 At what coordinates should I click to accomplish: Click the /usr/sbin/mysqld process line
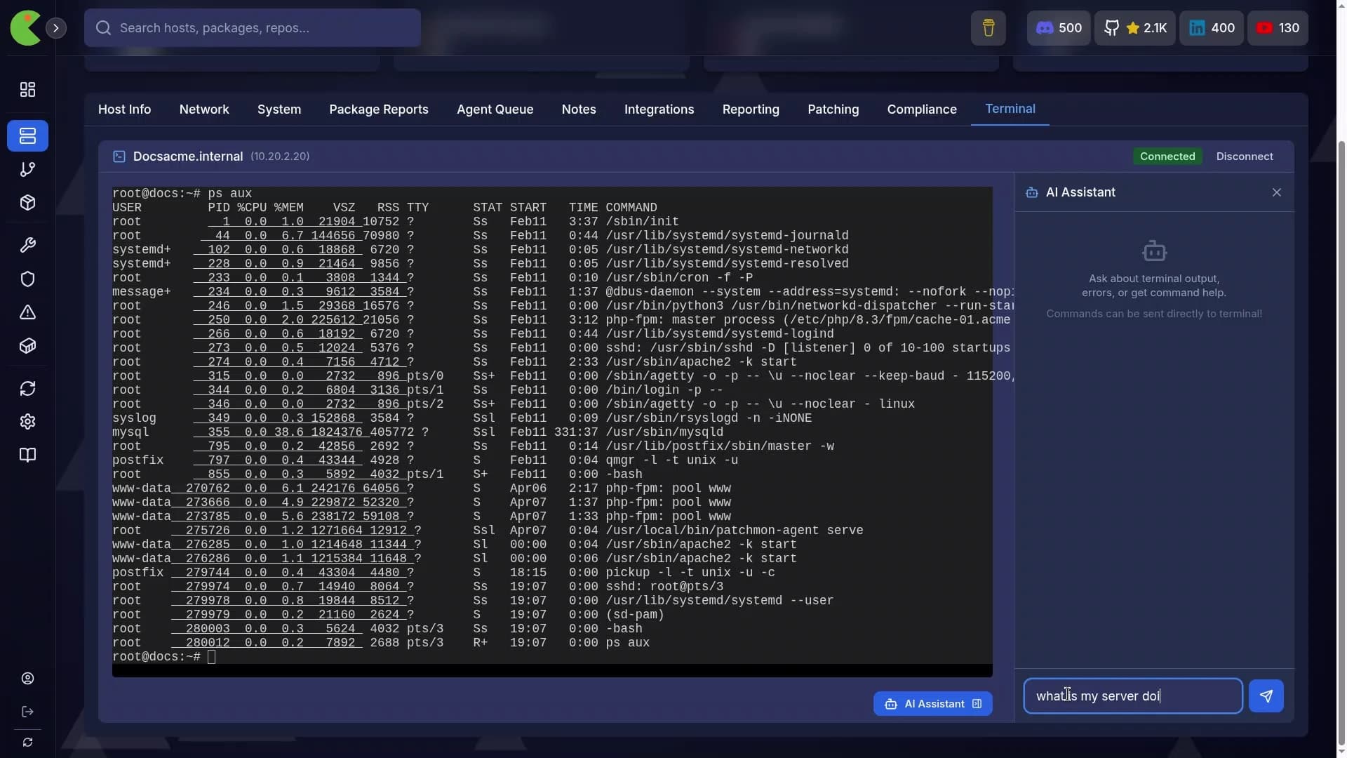coord(417,432)
